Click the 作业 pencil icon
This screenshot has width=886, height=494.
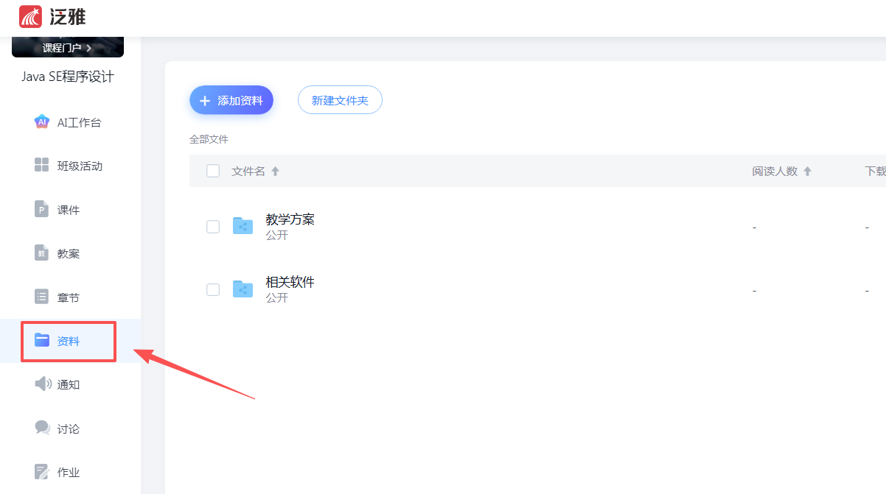click(x=42, y=472)
